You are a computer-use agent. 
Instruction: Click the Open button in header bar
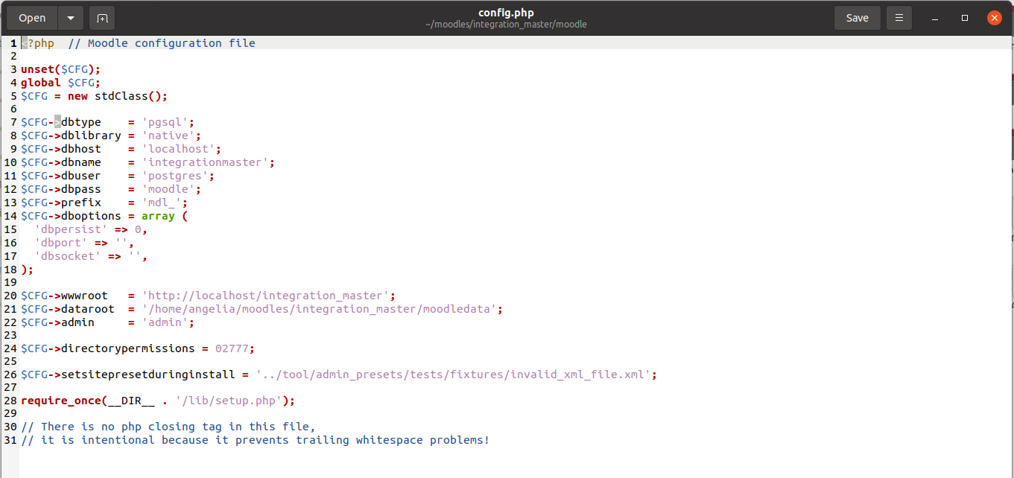(x=32, y=18)
